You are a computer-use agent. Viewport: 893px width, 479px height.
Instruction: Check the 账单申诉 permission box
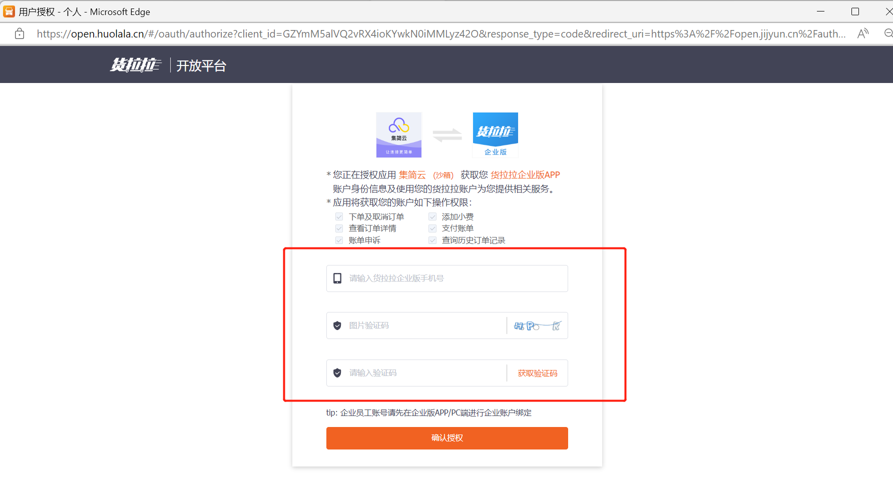[339, 240]
